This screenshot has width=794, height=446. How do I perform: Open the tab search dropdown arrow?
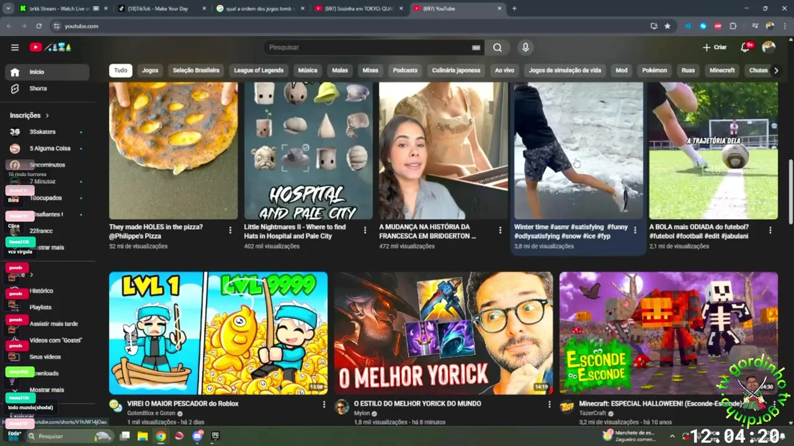8,9
